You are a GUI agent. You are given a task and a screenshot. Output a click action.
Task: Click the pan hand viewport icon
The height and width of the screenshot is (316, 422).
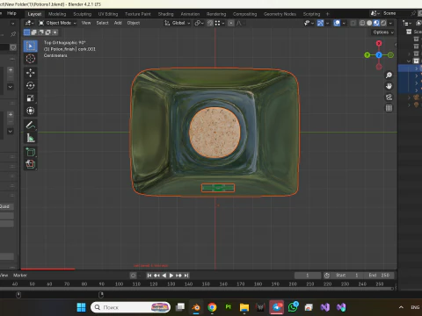click(x=389, y=86)
